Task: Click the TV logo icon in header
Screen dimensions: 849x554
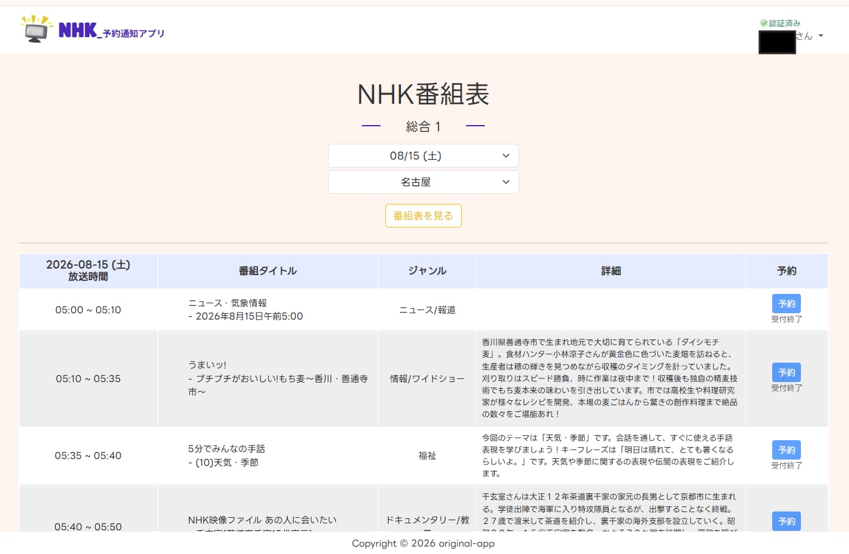Action: (37, 29)
